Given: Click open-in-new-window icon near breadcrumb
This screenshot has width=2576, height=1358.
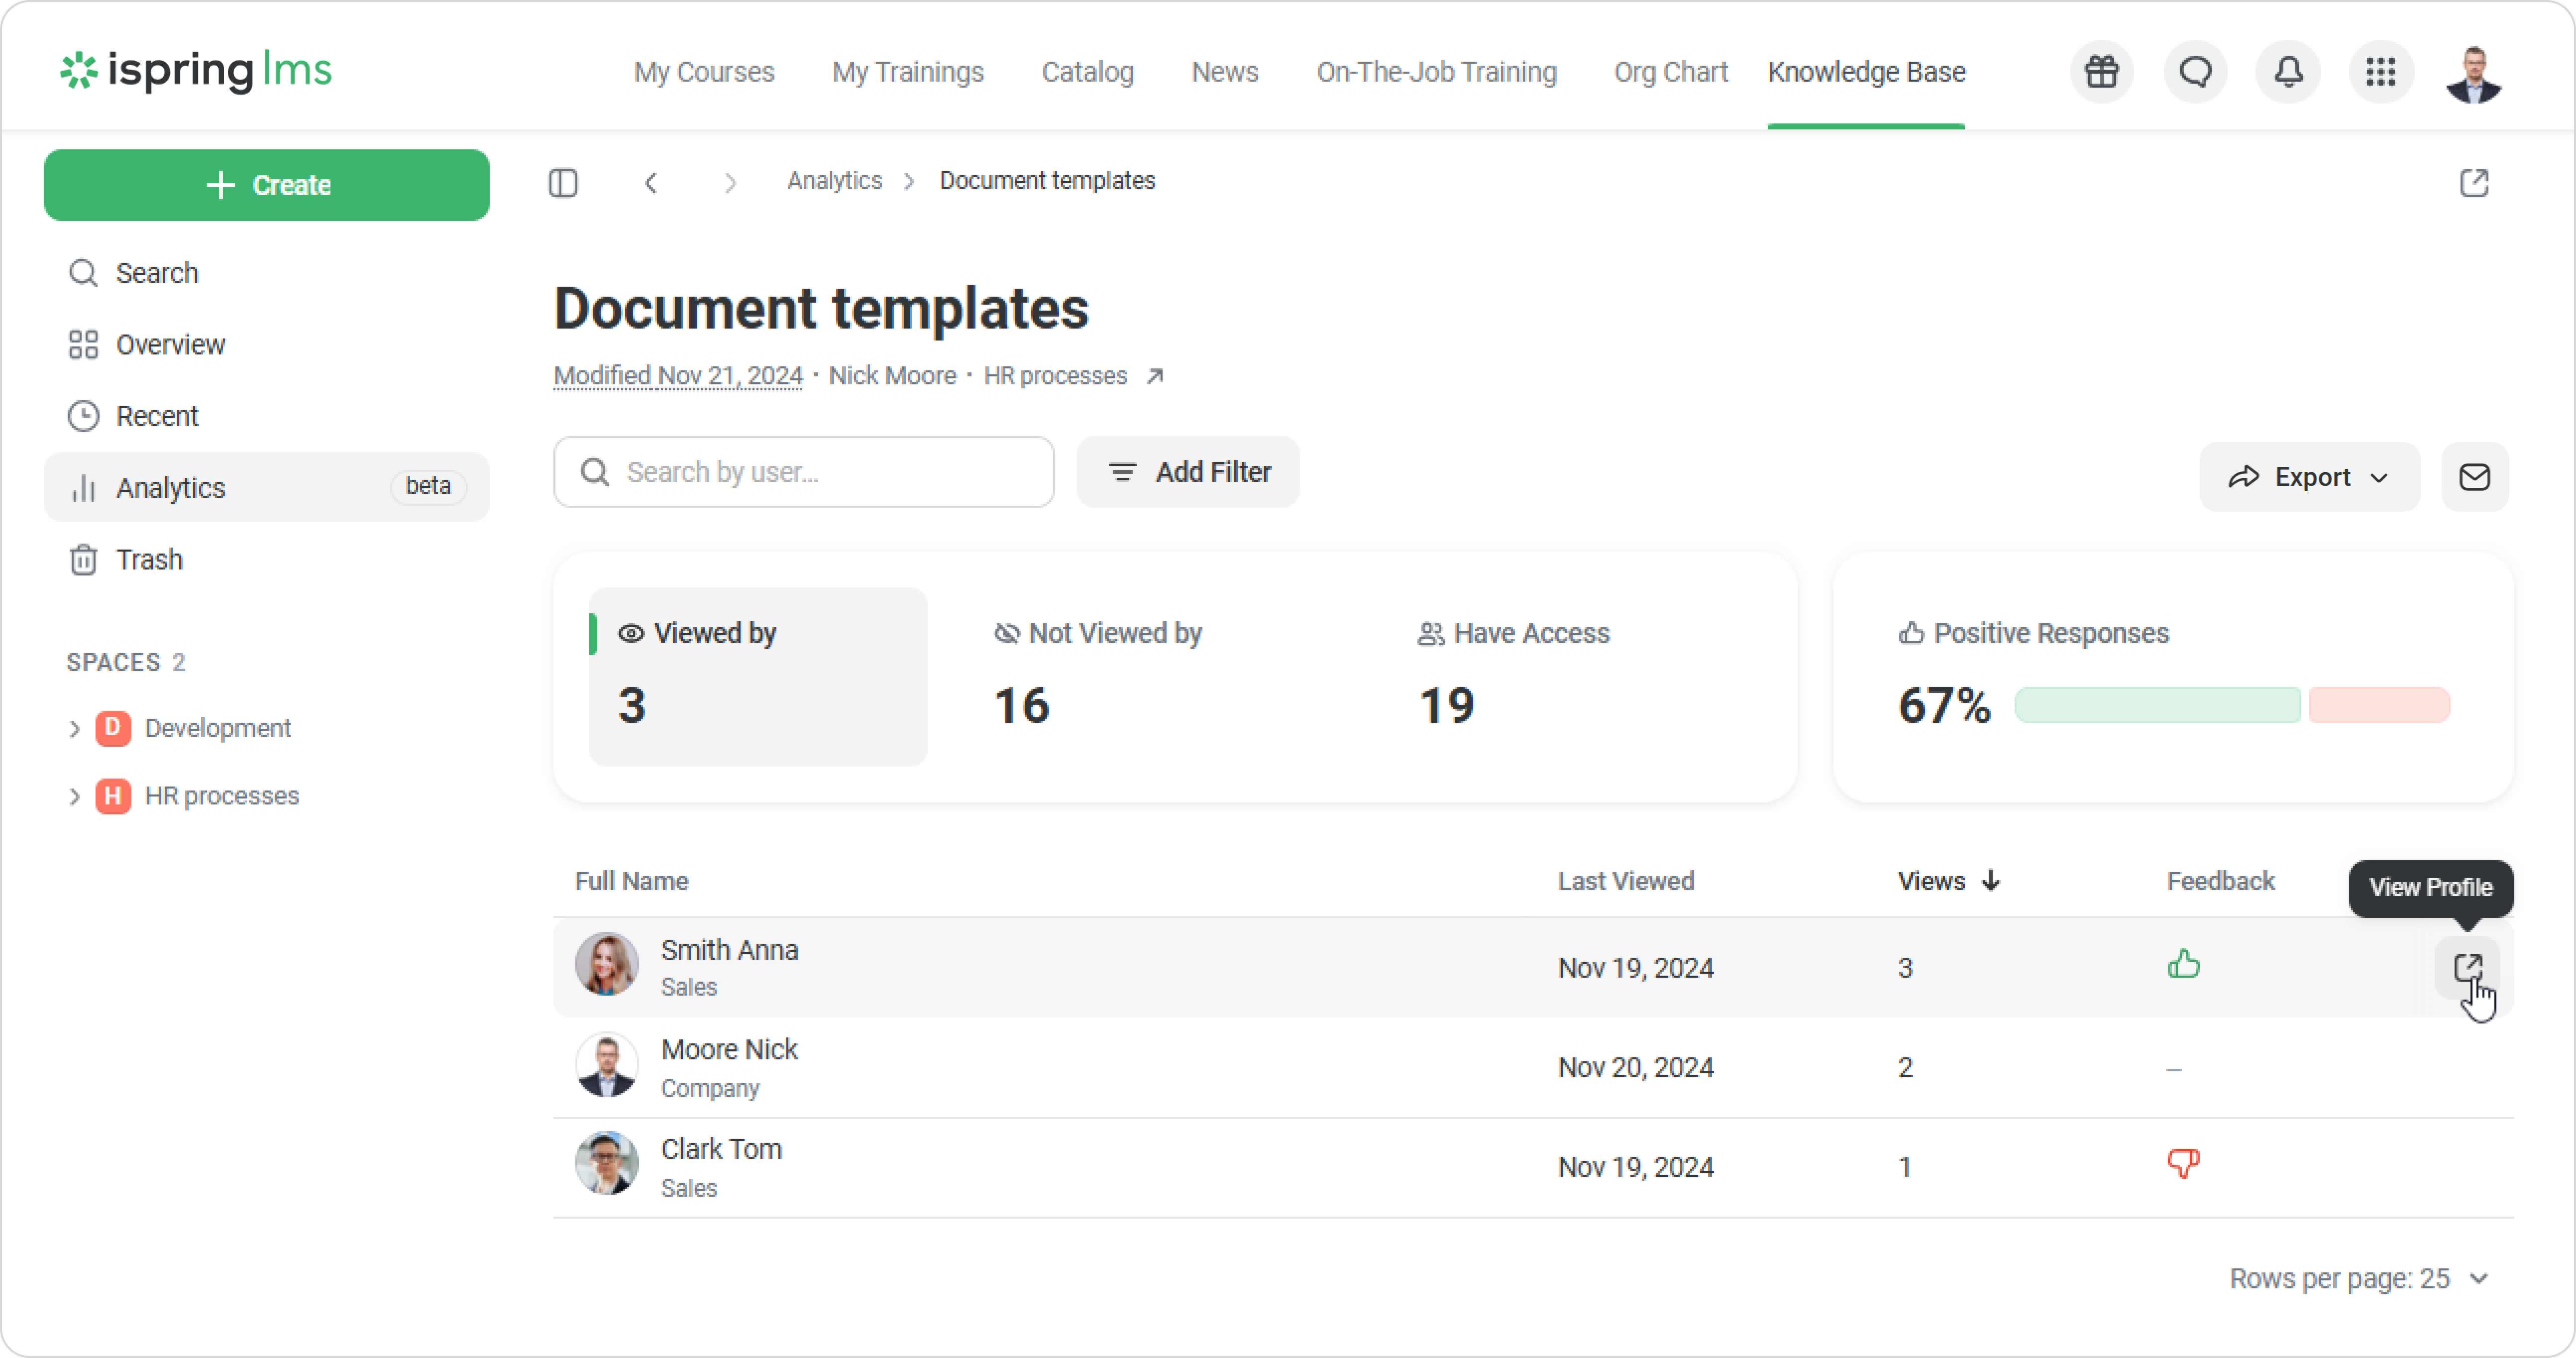Looking at the screenshot, I should tap(2474, 183).
